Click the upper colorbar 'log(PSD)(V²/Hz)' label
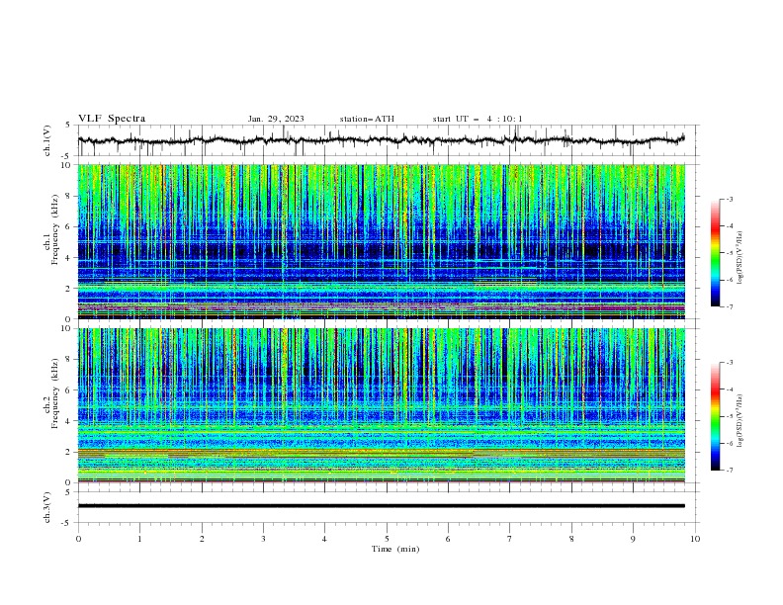 click(x=740, y=258)
